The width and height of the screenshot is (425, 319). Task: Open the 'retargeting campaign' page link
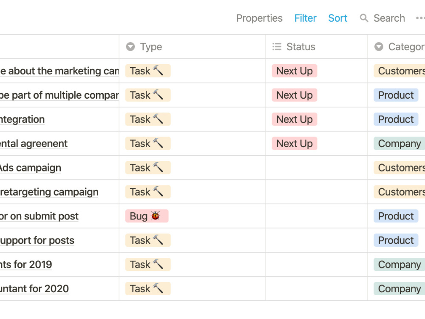click(x=49, y=192)
